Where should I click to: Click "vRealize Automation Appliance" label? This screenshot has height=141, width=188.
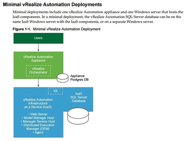pos(38,59)
